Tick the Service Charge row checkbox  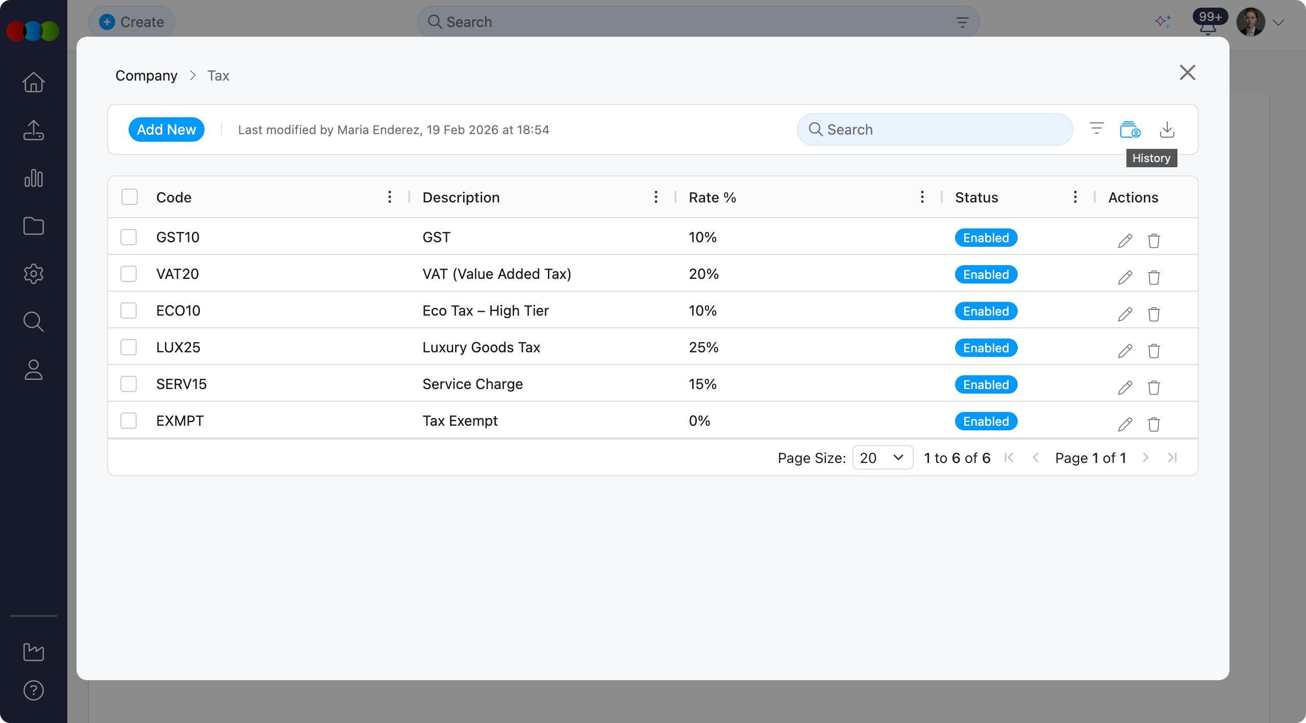[x=129, y=384]
